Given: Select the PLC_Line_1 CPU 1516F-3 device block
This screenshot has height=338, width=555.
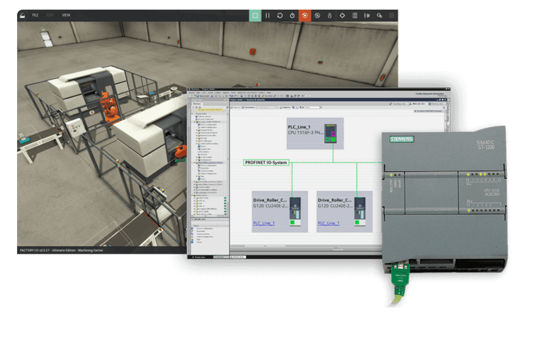Looking at the screenshot, I should click(312, 133).
